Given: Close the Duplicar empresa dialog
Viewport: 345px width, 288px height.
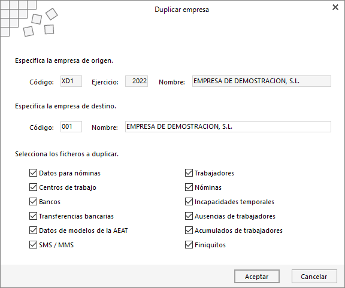Looking at the screenshot, I should (x=335, y=7).
